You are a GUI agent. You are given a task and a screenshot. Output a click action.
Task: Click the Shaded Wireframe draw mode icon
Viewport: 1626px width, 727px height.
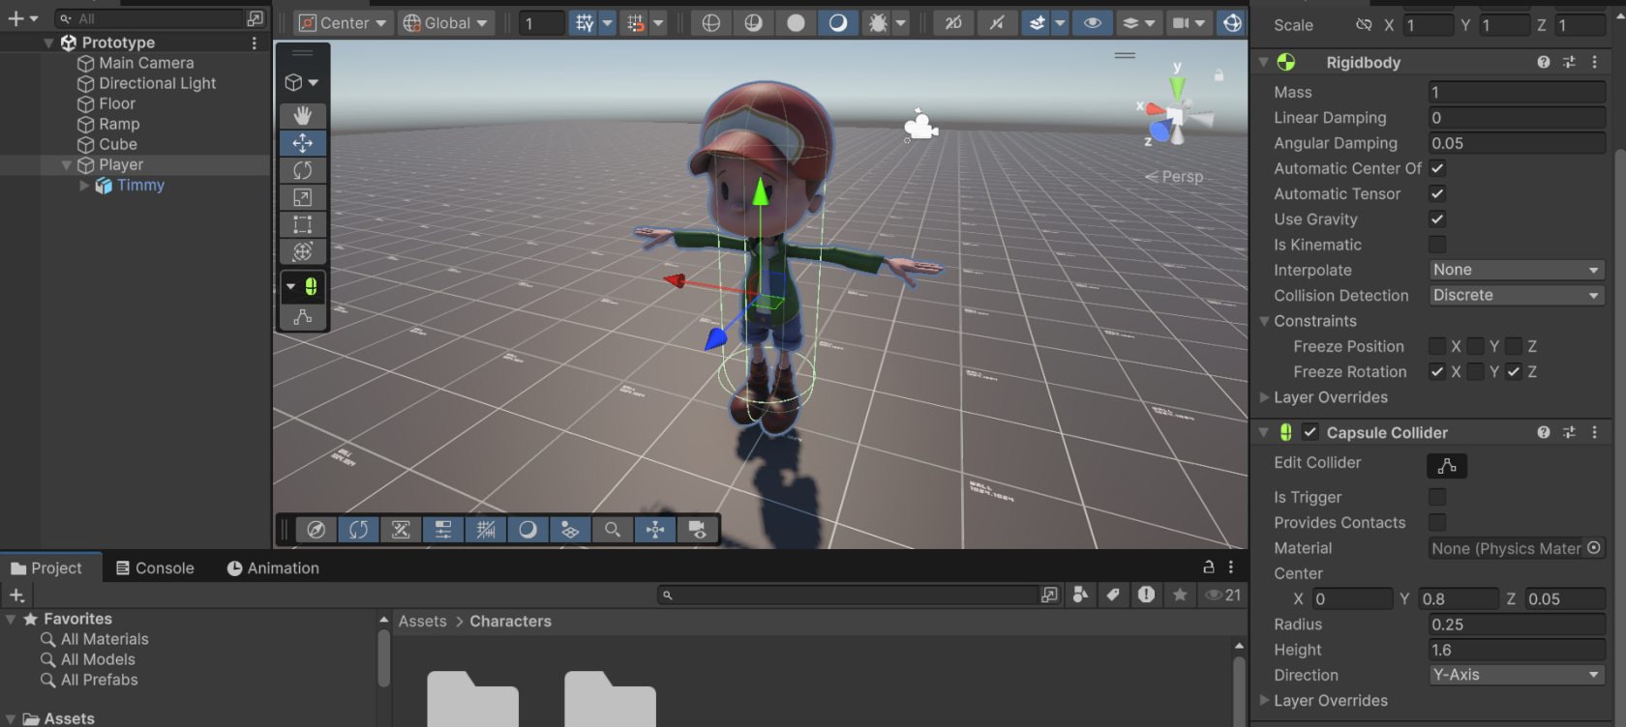(x=754, y=23)
